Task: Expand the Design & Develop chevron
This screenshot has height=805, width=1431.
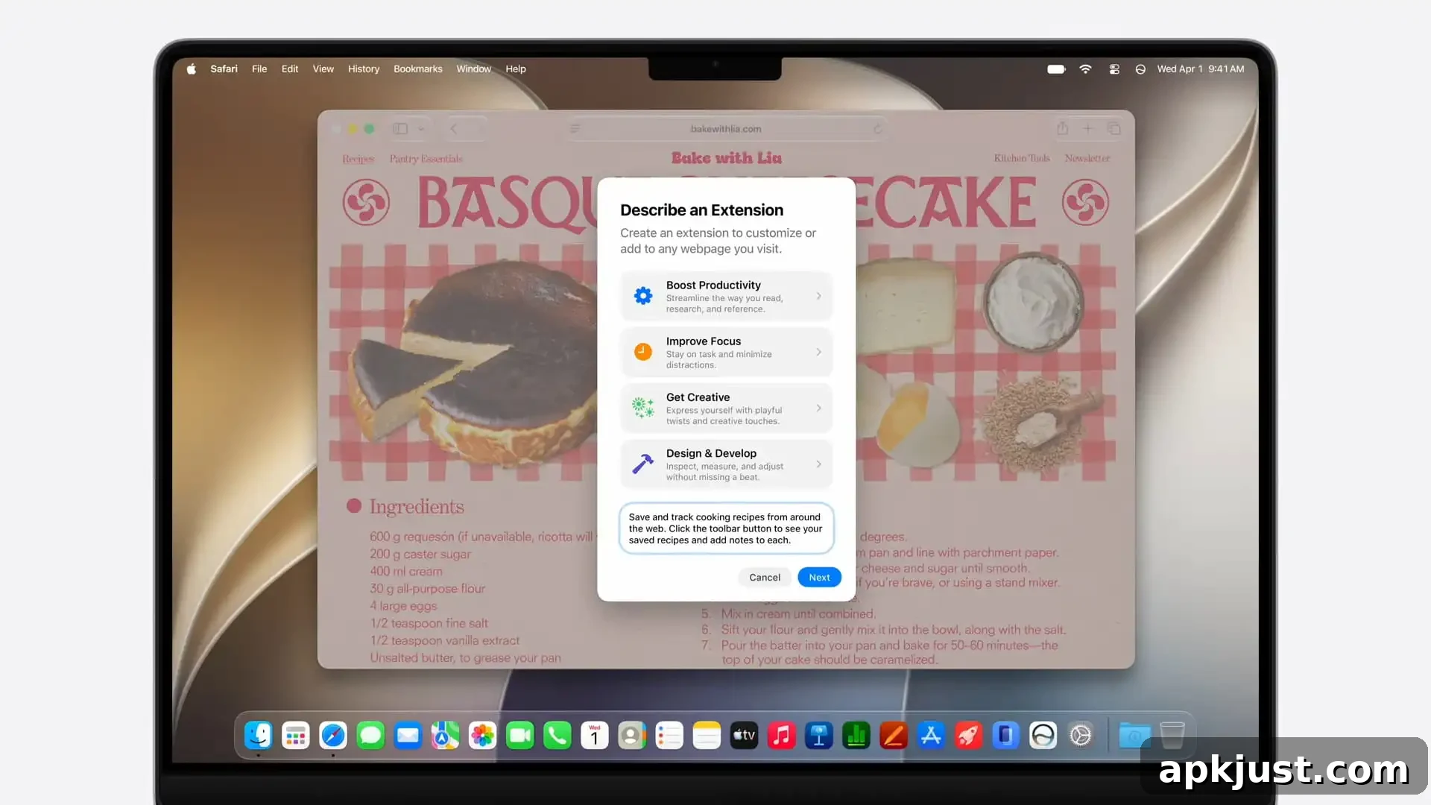Action: click(818, 464)
